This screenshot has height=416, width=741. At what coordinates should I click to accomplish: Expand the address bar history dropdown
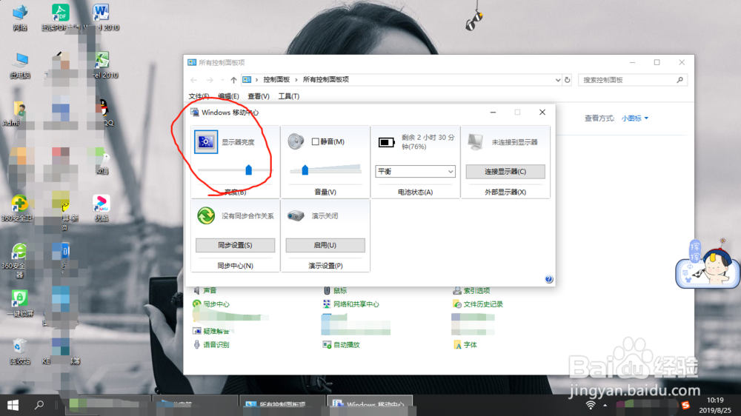(558, 80)
